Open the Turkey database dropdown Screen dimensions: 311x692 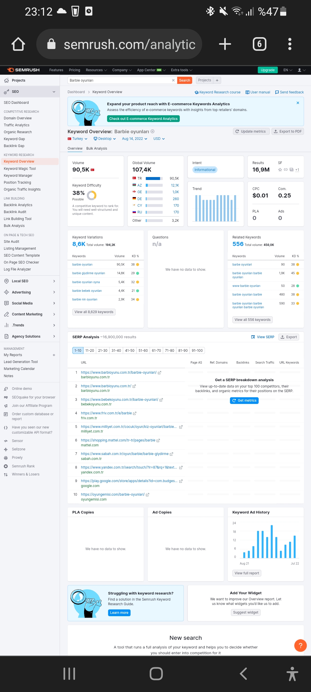77,139
